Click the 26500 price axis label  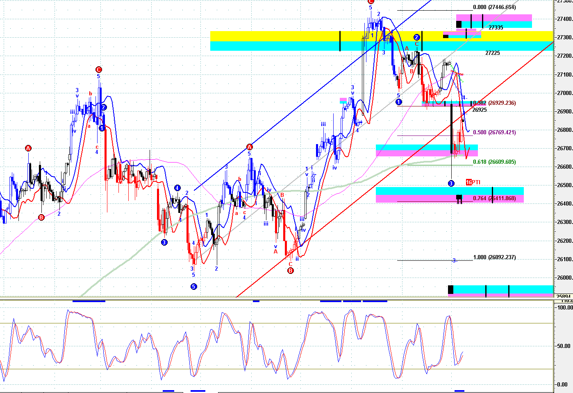coord(564,185)
